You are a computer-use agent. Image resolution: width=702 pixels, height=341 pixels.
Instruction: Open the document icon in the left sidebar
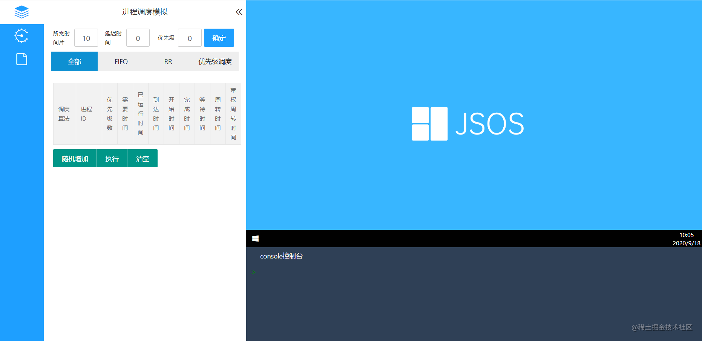pyautogui.click(x=21, y=59)
